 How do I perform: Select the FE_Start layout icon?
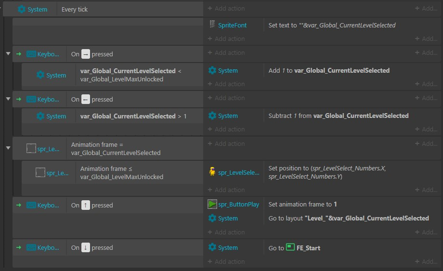[x=290, y=247]
